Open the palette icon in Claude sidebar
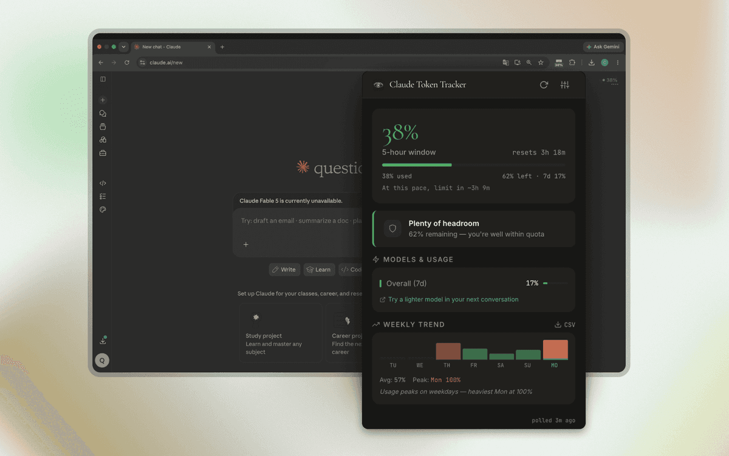 click(103, 209)
